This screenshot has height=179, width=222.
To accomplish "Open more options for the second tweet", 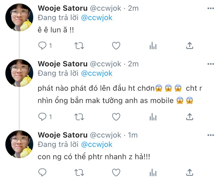I will click(211, 64).
